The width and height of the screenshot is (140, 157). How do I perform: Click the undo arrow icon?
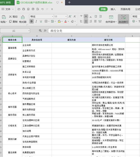tap(43, 9)
